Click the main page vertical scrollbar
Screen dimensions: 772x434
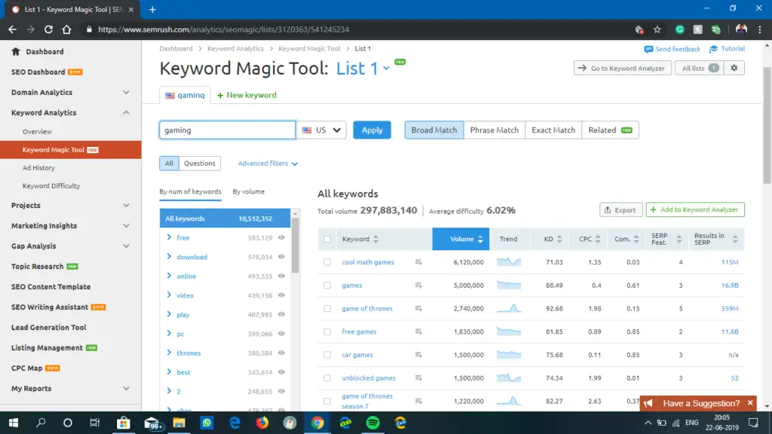767,125
